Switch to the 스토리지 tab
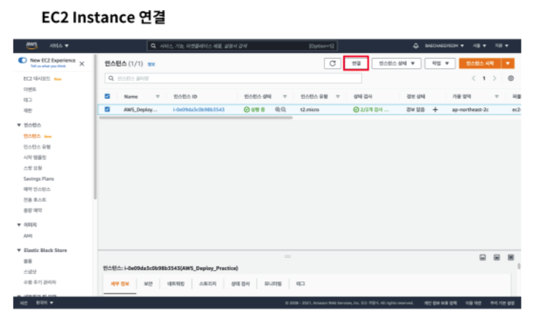 (x=208, y=283)
